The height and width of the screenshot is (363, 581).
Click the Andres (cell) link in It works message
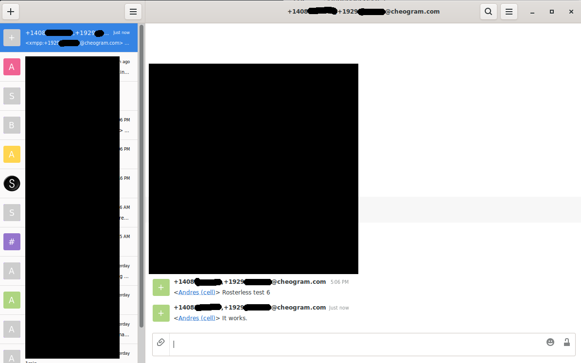point(197,318)
